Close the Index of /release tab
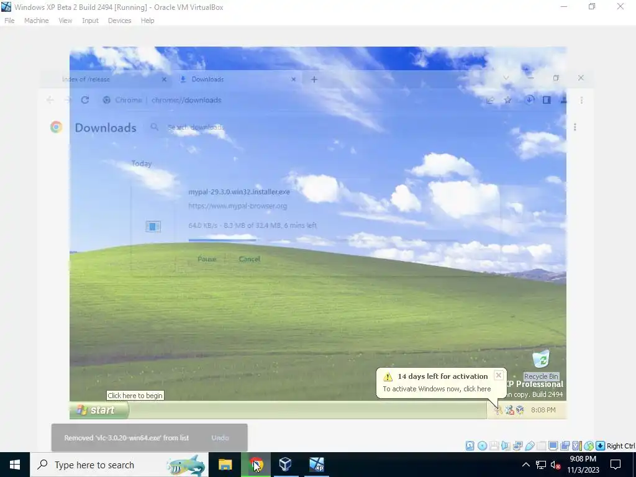636x477 pixels. [x=164, y=79]
